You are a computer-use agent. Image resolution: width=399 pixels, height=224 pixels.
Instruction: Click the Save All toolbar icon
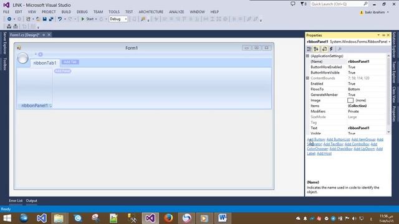(x=51, y=19)
